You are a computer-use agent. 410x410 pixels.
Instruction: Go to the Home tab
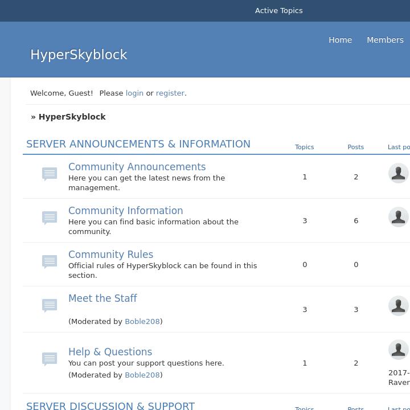pyautogui.click(x=340, y=40)
